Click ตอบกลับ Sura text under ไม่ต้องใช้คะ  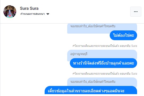[x=128, y=46]
